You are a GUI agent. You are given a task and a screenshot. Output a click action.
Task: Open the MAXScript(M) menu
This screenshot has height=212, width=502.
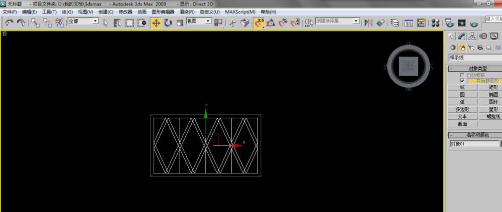[240, 12]
